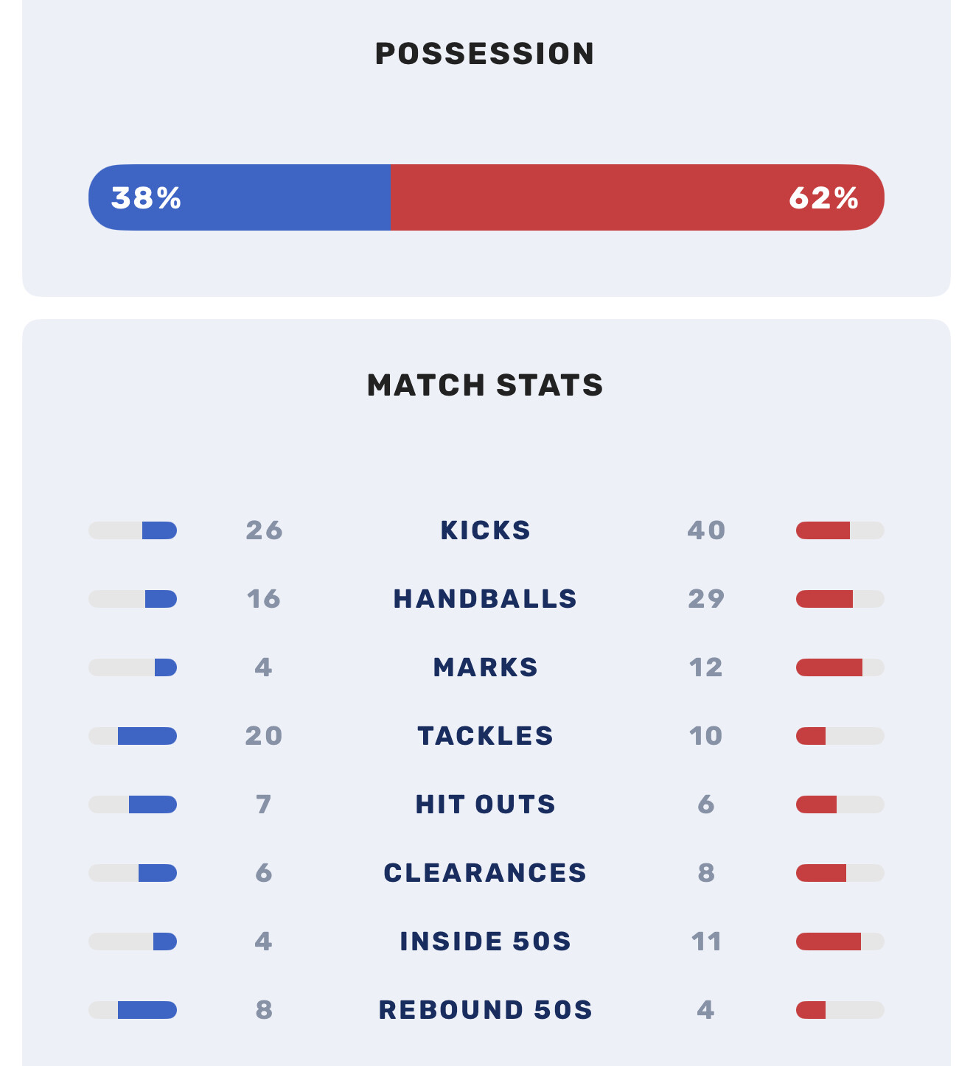This screenshot has height=1066, width=973.
Task: Tap the HANDBALLS stat label
Action: click(485, 599)
